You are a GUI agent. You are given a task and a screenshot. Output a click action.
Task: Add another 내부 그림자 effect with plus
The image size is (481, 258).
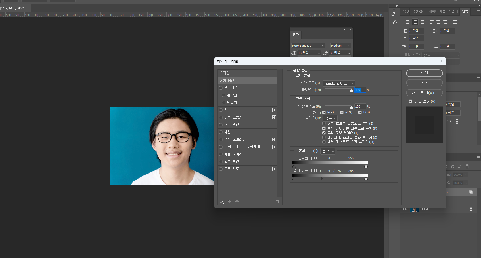coord(274,117)
